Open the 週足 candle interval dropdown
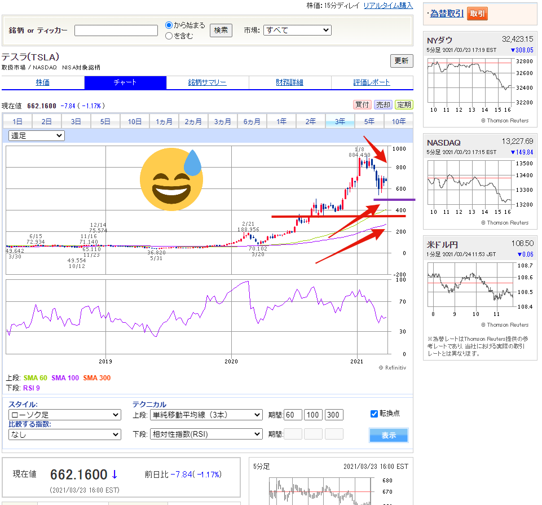The image size is (542, 505). (x=36, y=135)
